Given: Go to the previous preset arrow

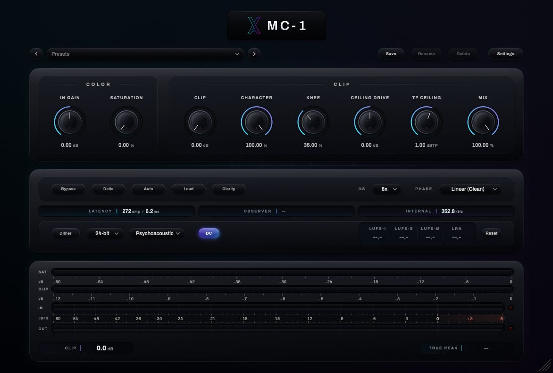Looking at the screenshot, I should coord(36,54).
